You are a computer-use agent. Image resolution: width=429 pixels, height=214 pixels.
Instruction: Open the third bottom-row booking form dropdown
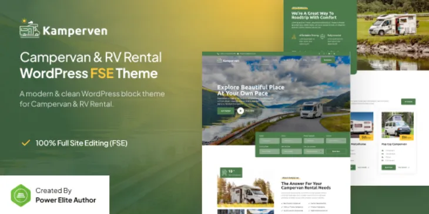(314, 151)
